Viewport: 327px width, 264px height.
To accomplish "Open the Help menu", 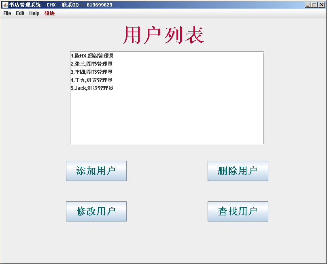I will coord(34,13).
